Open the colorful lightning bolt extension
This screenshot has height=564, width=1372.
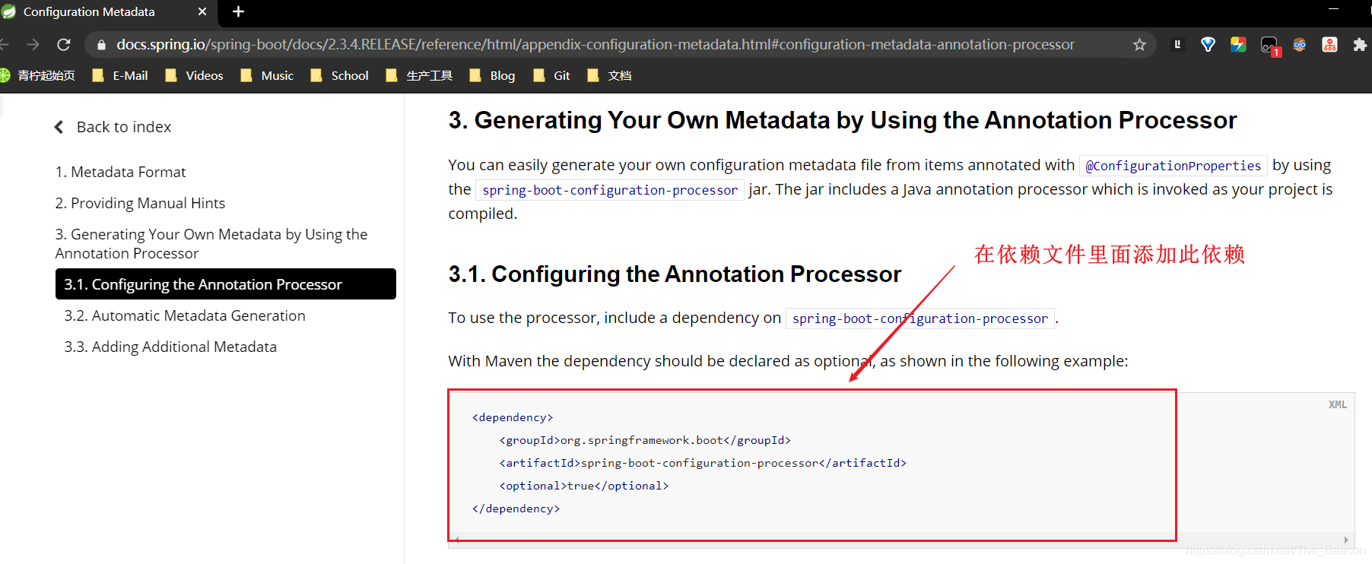(1238, 44)
